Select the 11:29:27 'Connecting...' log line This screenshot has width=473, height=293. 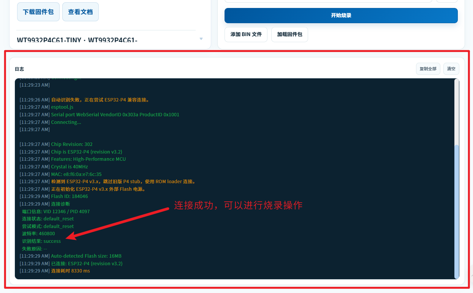[x=50, y=122]
